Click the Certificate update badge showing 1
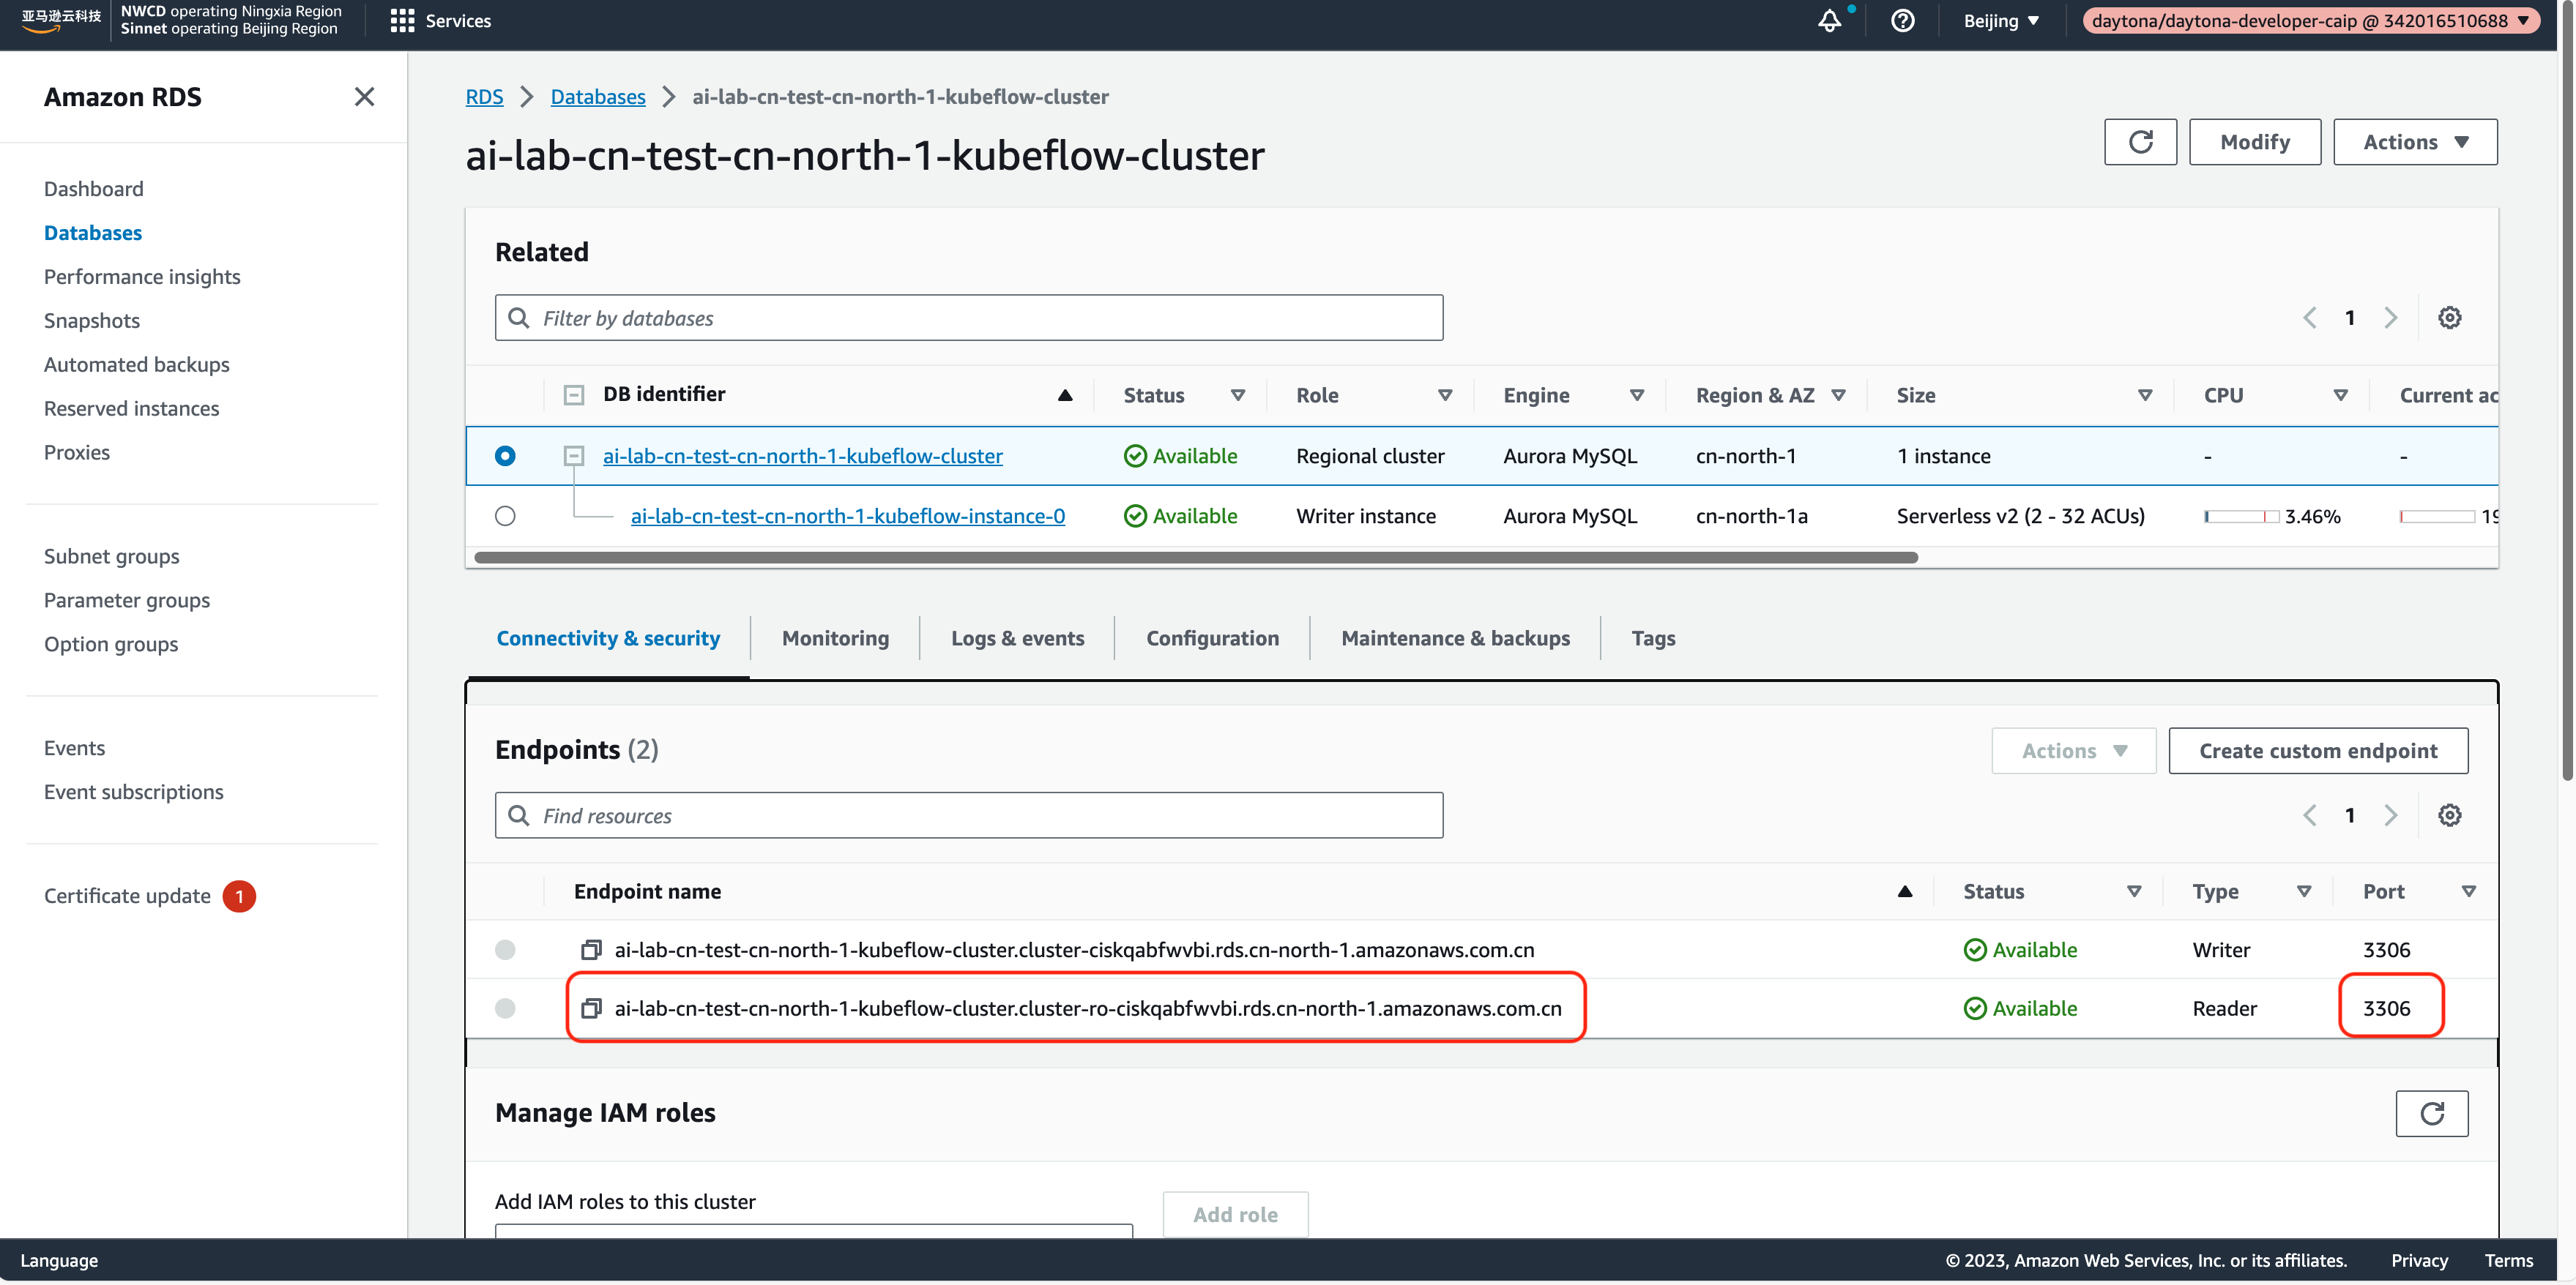This screenshot has height=1285, width=2576. point(239,896)
